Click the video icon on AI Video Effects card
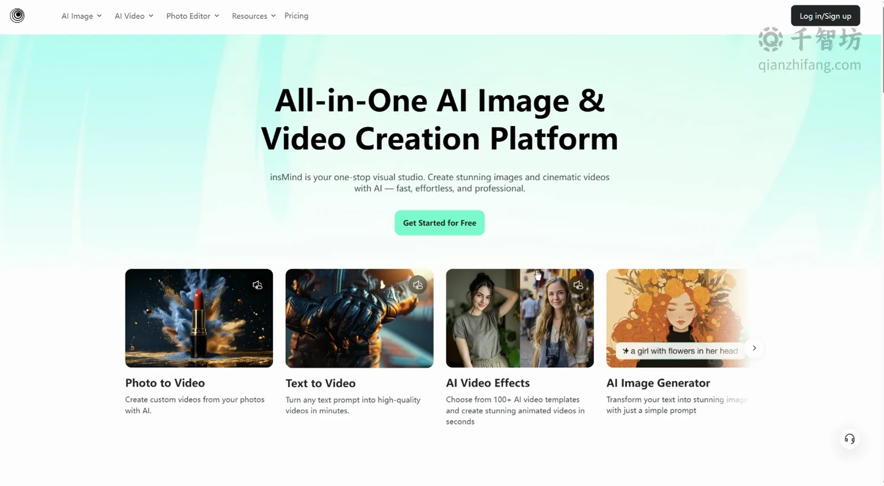Image resolution: width=884 pixels, height=486 pixels. (578, 285)
